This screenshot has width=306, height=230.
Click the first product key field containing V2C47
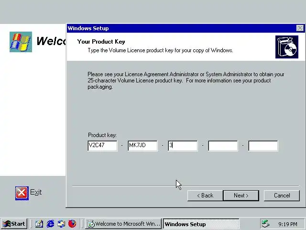[102, 146]
